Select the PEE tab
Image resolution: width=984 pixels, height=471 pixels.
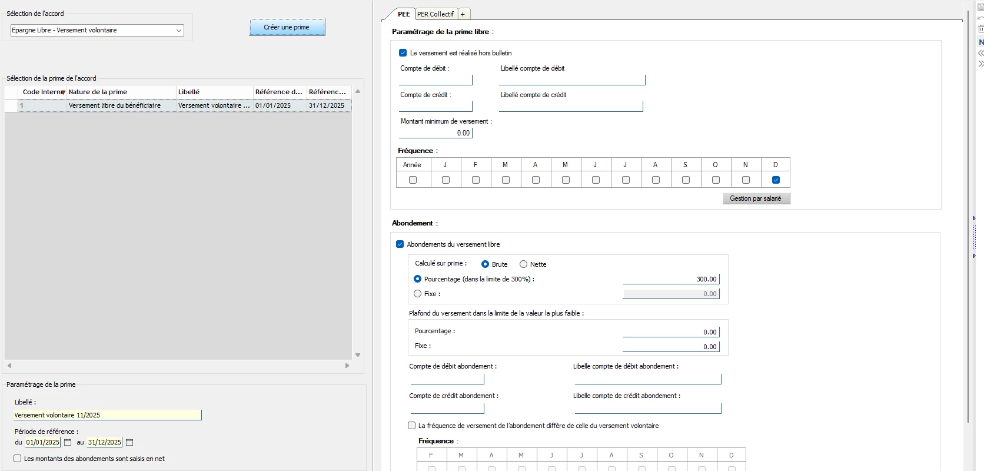(x=404, y=14)
